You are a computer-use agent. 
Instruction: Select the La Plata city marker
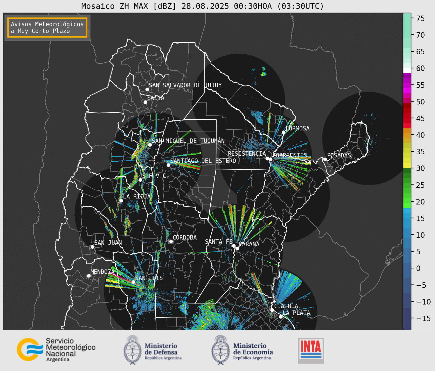281,316
